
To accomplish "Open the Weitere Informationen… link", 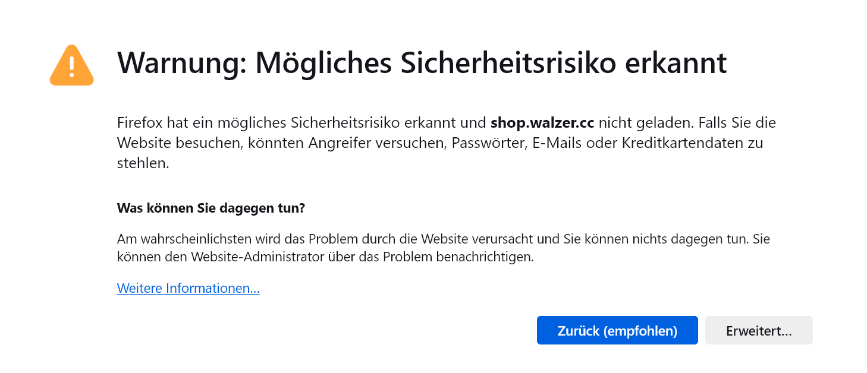I will point(189,289).
